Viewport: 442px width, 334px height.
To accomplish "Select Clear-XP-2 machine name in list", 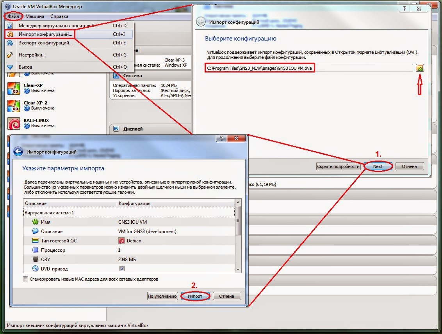I will pyautogui.click(x=35, y=103).
